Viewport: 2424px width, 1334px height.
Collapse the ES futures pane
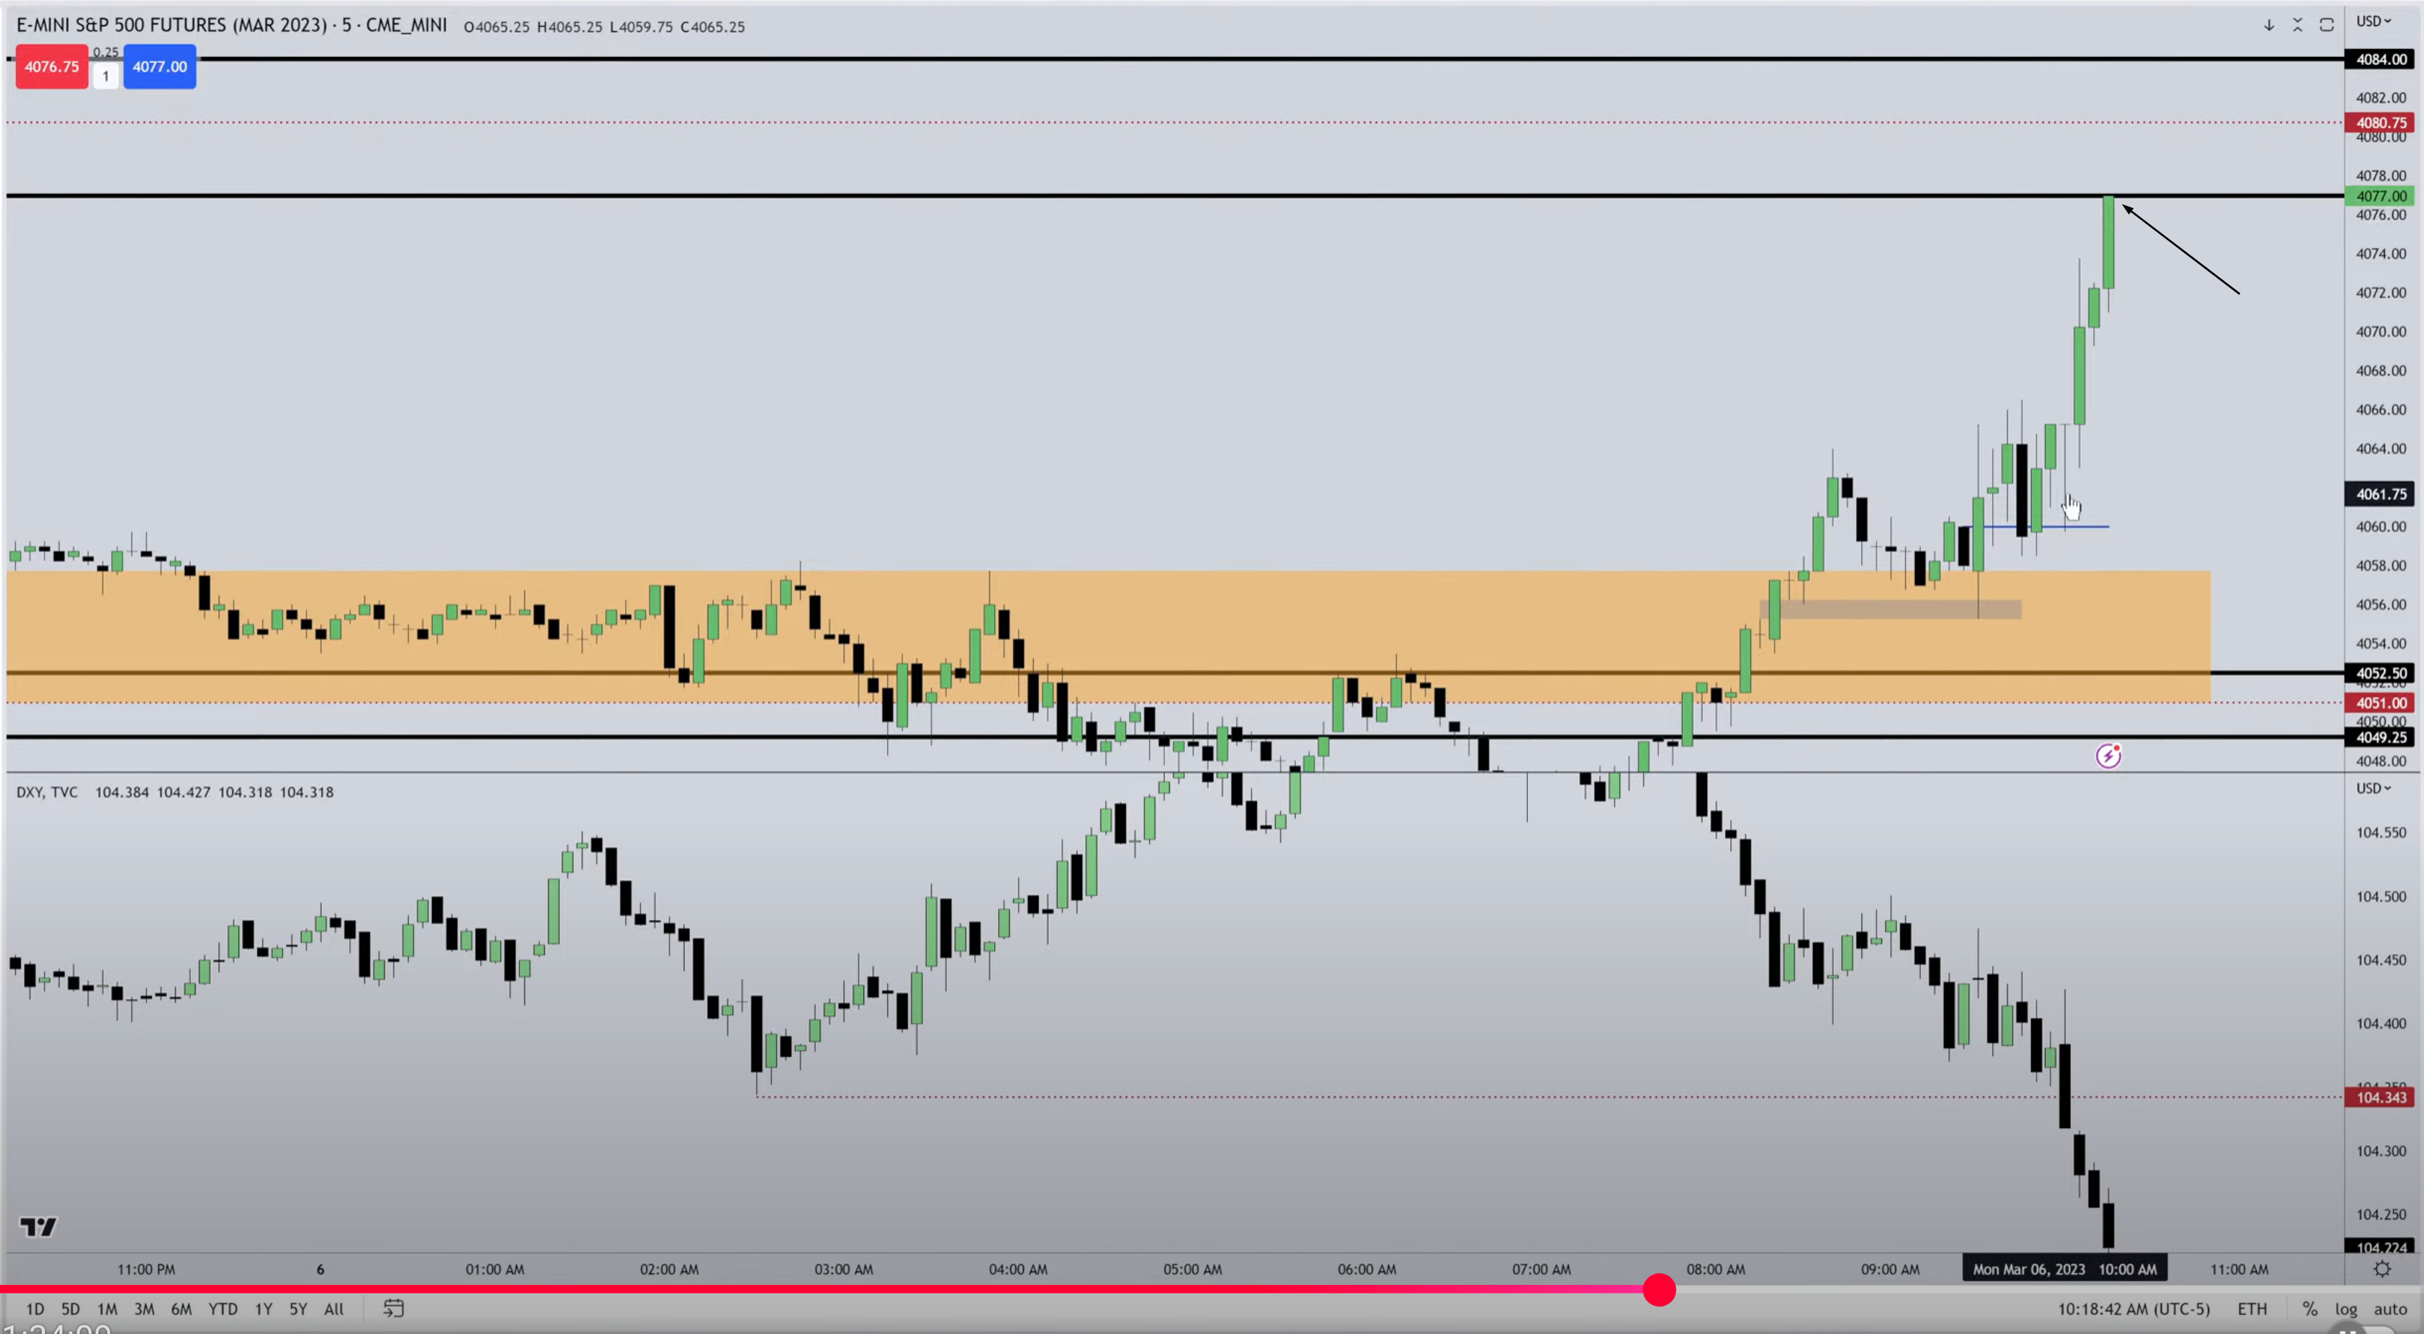pyautogui.click(x=2298, y=25)
